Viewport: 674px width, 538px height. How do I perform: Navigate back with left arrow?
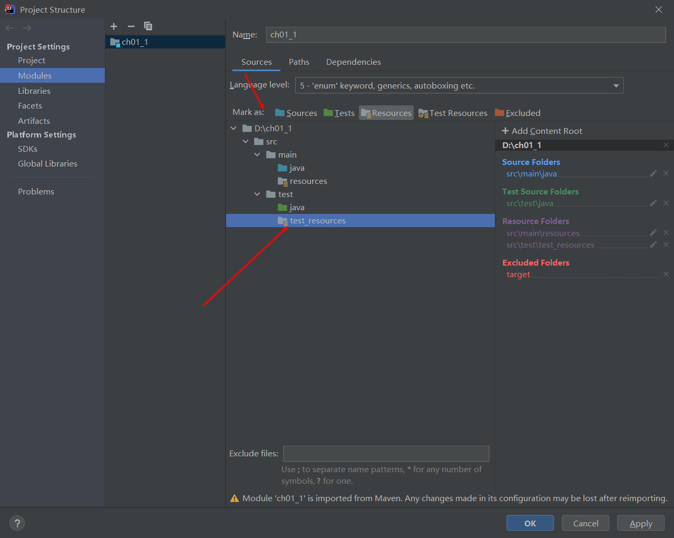10,28
